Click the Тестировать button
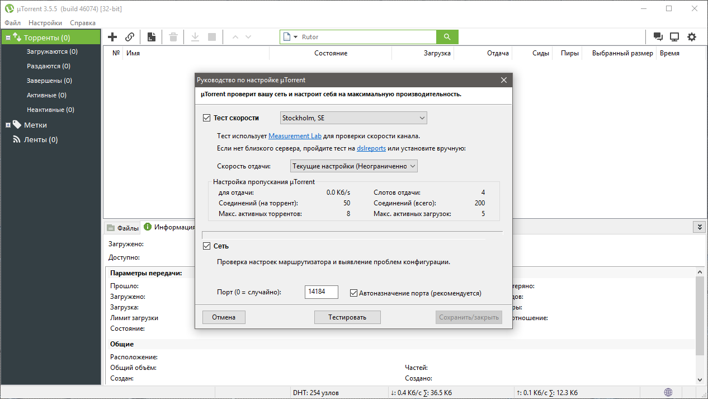Viewport: 708px width, 399px height. [347, 317]
